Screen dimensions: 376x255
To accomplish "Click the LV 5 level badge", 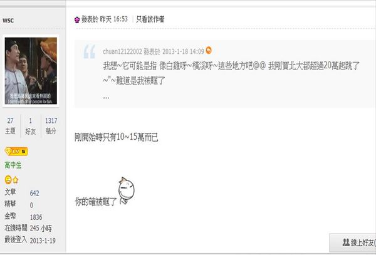I will point(16,152).
